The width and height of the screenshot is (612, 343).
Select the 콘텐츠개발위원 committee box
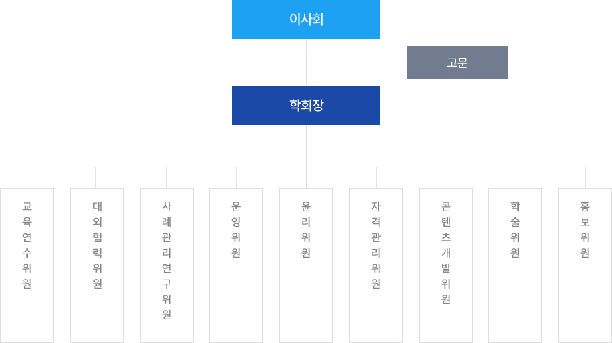point(446,266)
